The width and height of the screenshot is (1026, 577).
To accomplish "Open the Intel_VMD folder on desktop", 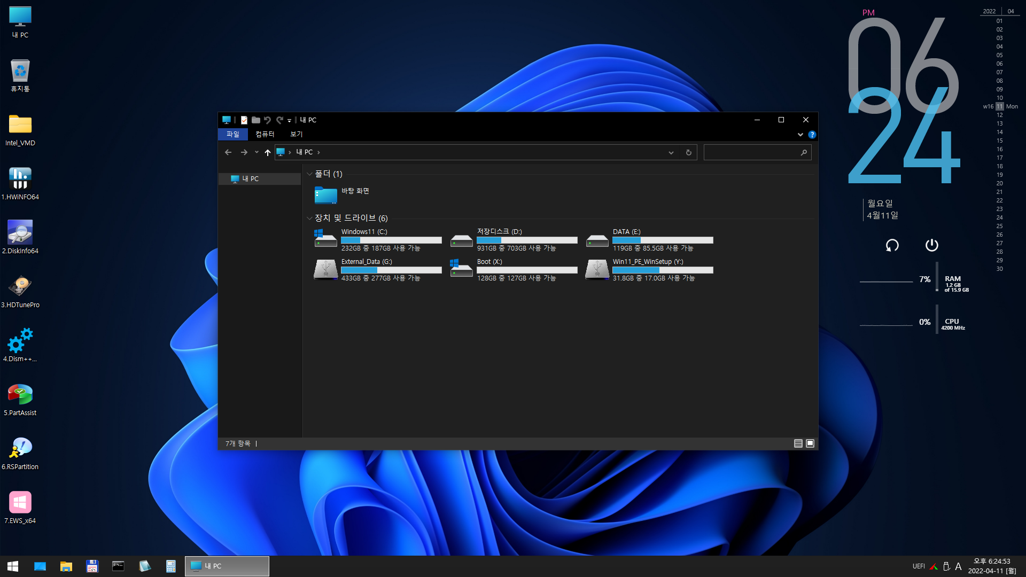I will [20, 130].
